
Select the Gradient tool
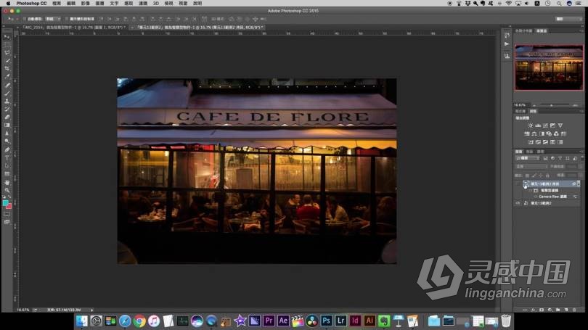click(x=7, y=125)
